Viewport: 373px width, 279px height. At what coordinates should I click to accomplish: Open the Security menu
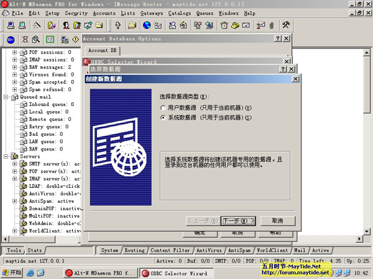[x=76, y=12]
